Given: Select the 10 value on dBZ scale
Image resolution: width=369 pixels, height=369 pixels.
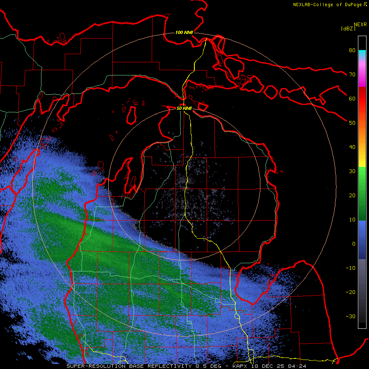Looking at the screenshot, I should pos(352,220).
